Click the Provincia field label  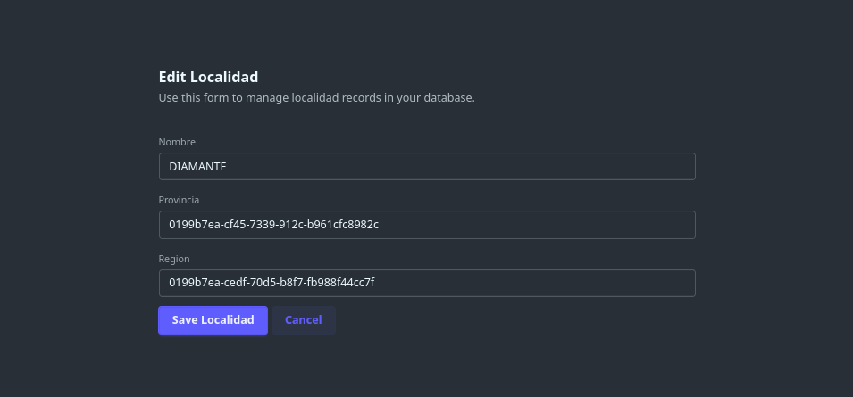pos(179,200)
